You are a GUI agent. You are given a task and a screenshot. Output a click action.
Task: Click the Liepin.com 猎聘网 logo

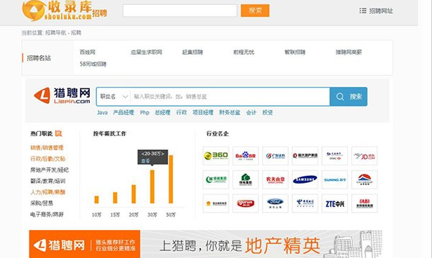pyautogui.click(x=63, y=96)
